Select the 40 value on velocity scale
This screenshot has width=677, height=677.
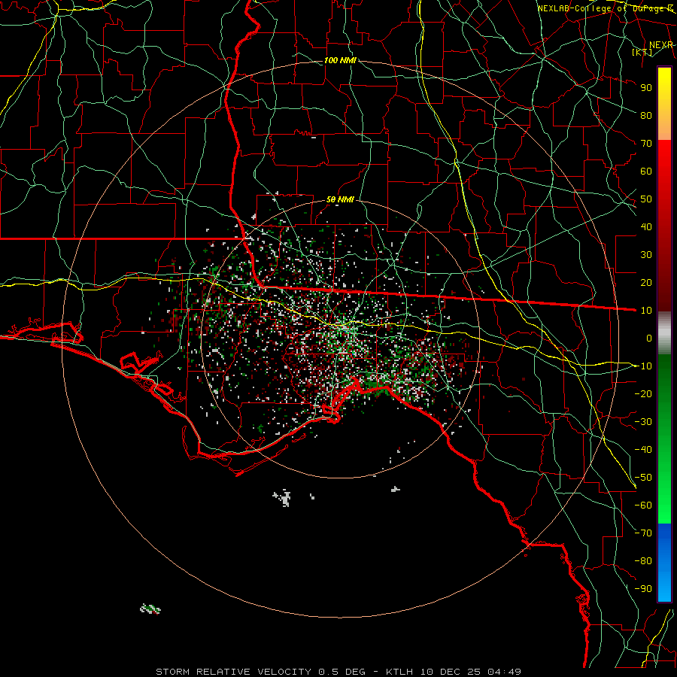pyautogui.click(x=646, y=226)
